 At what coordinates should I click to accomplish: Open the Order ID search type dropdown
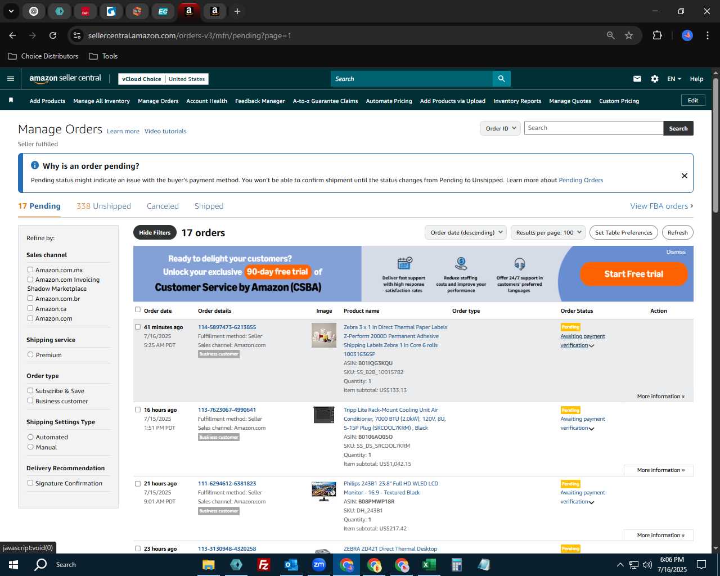click(x=500, y=128)
